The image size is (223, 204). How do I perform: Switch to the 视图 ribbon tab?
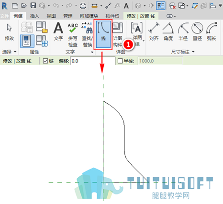[x=51, y=16]
